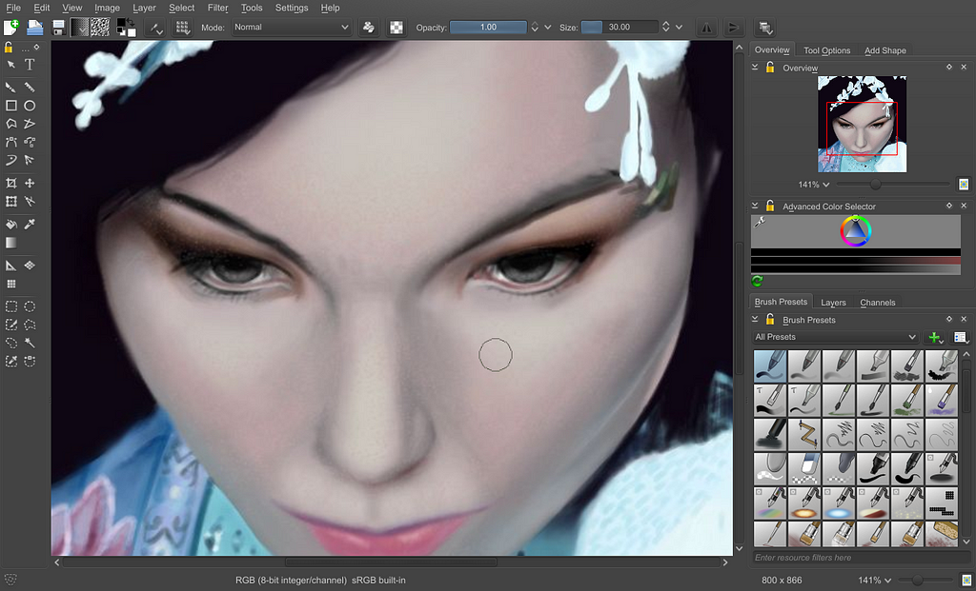Switch to the Tool Options tab
The height and width of the screenshot is (591, 976).
point(826,50)
